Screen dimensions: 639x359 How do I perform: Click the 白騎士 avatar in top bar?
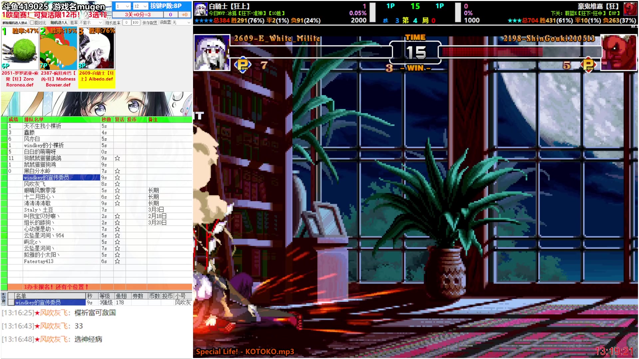201,9
